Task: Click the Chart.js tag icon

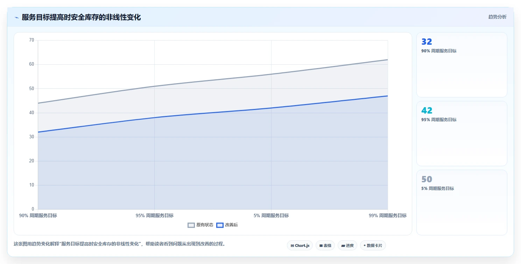Action: click(292, 245)
